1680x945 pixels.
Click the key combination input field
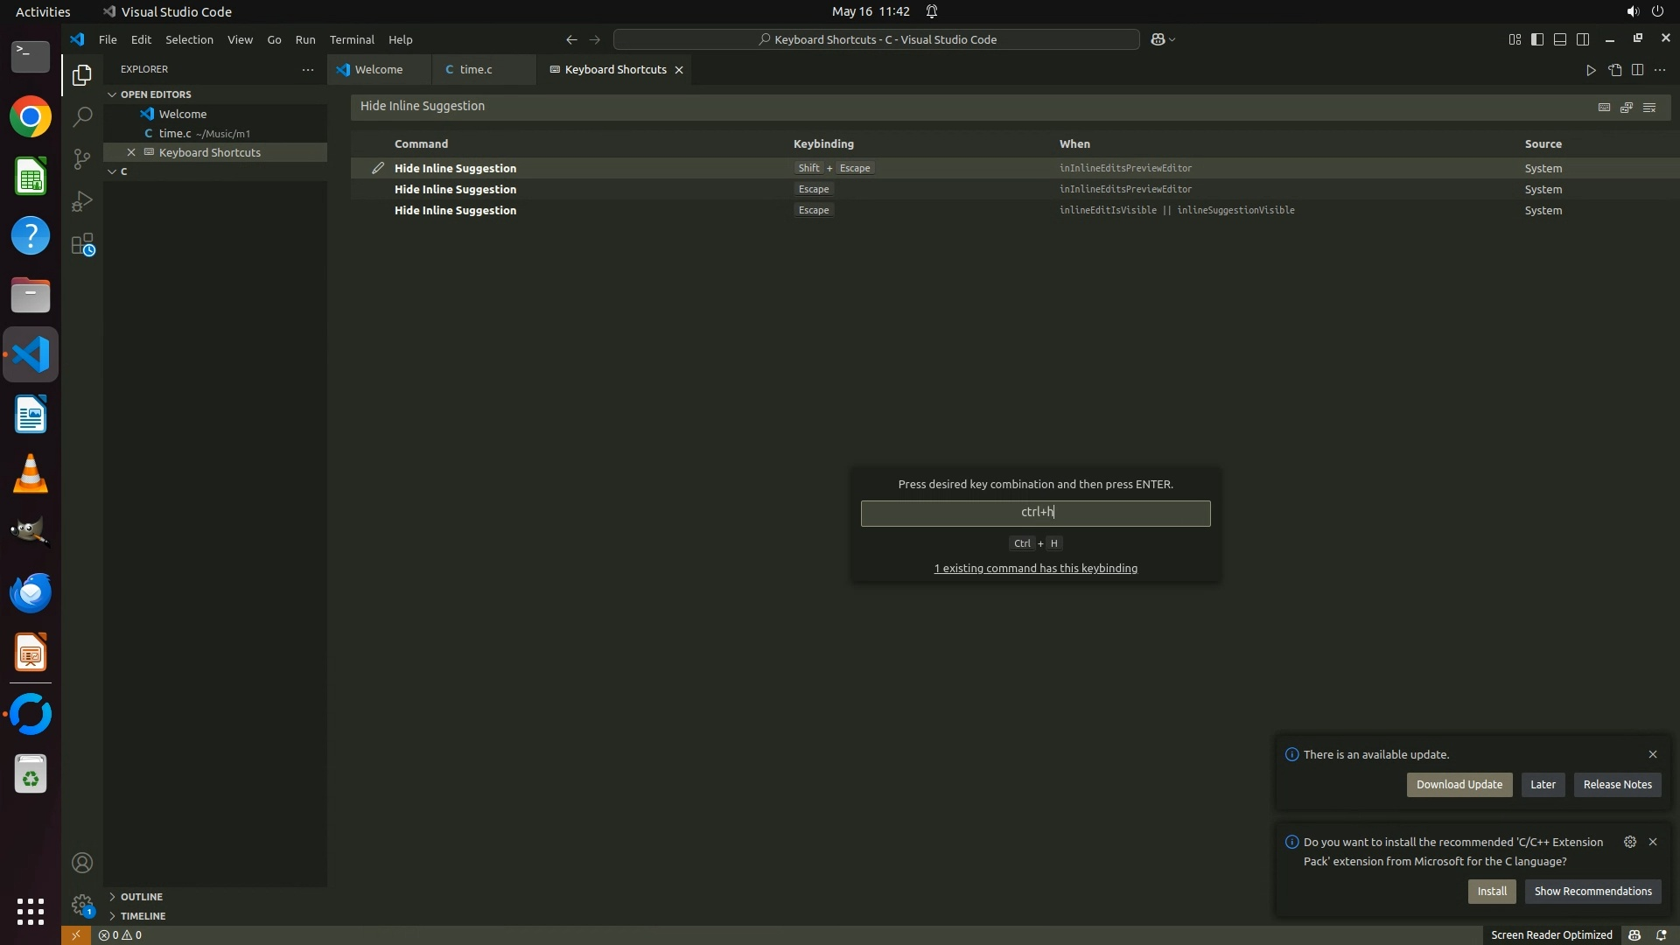click(1035, 514)
